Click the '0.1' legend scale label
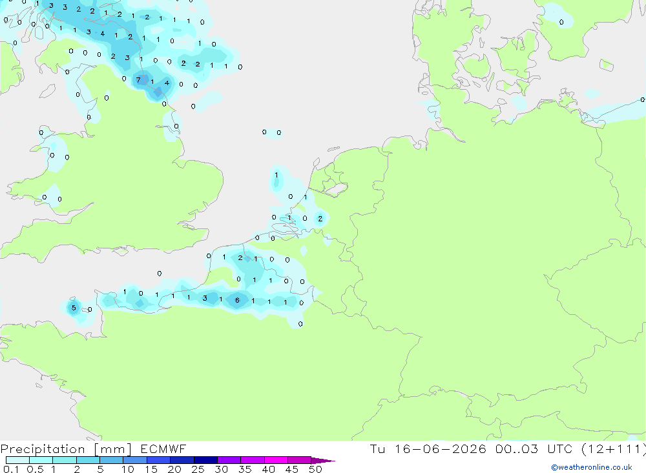Screen dimensions: 646x473 (11, 469)
